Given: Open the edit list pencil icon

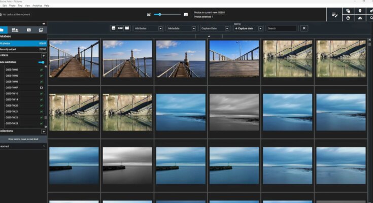Looking at the screenshot, I should click(335, 15).
